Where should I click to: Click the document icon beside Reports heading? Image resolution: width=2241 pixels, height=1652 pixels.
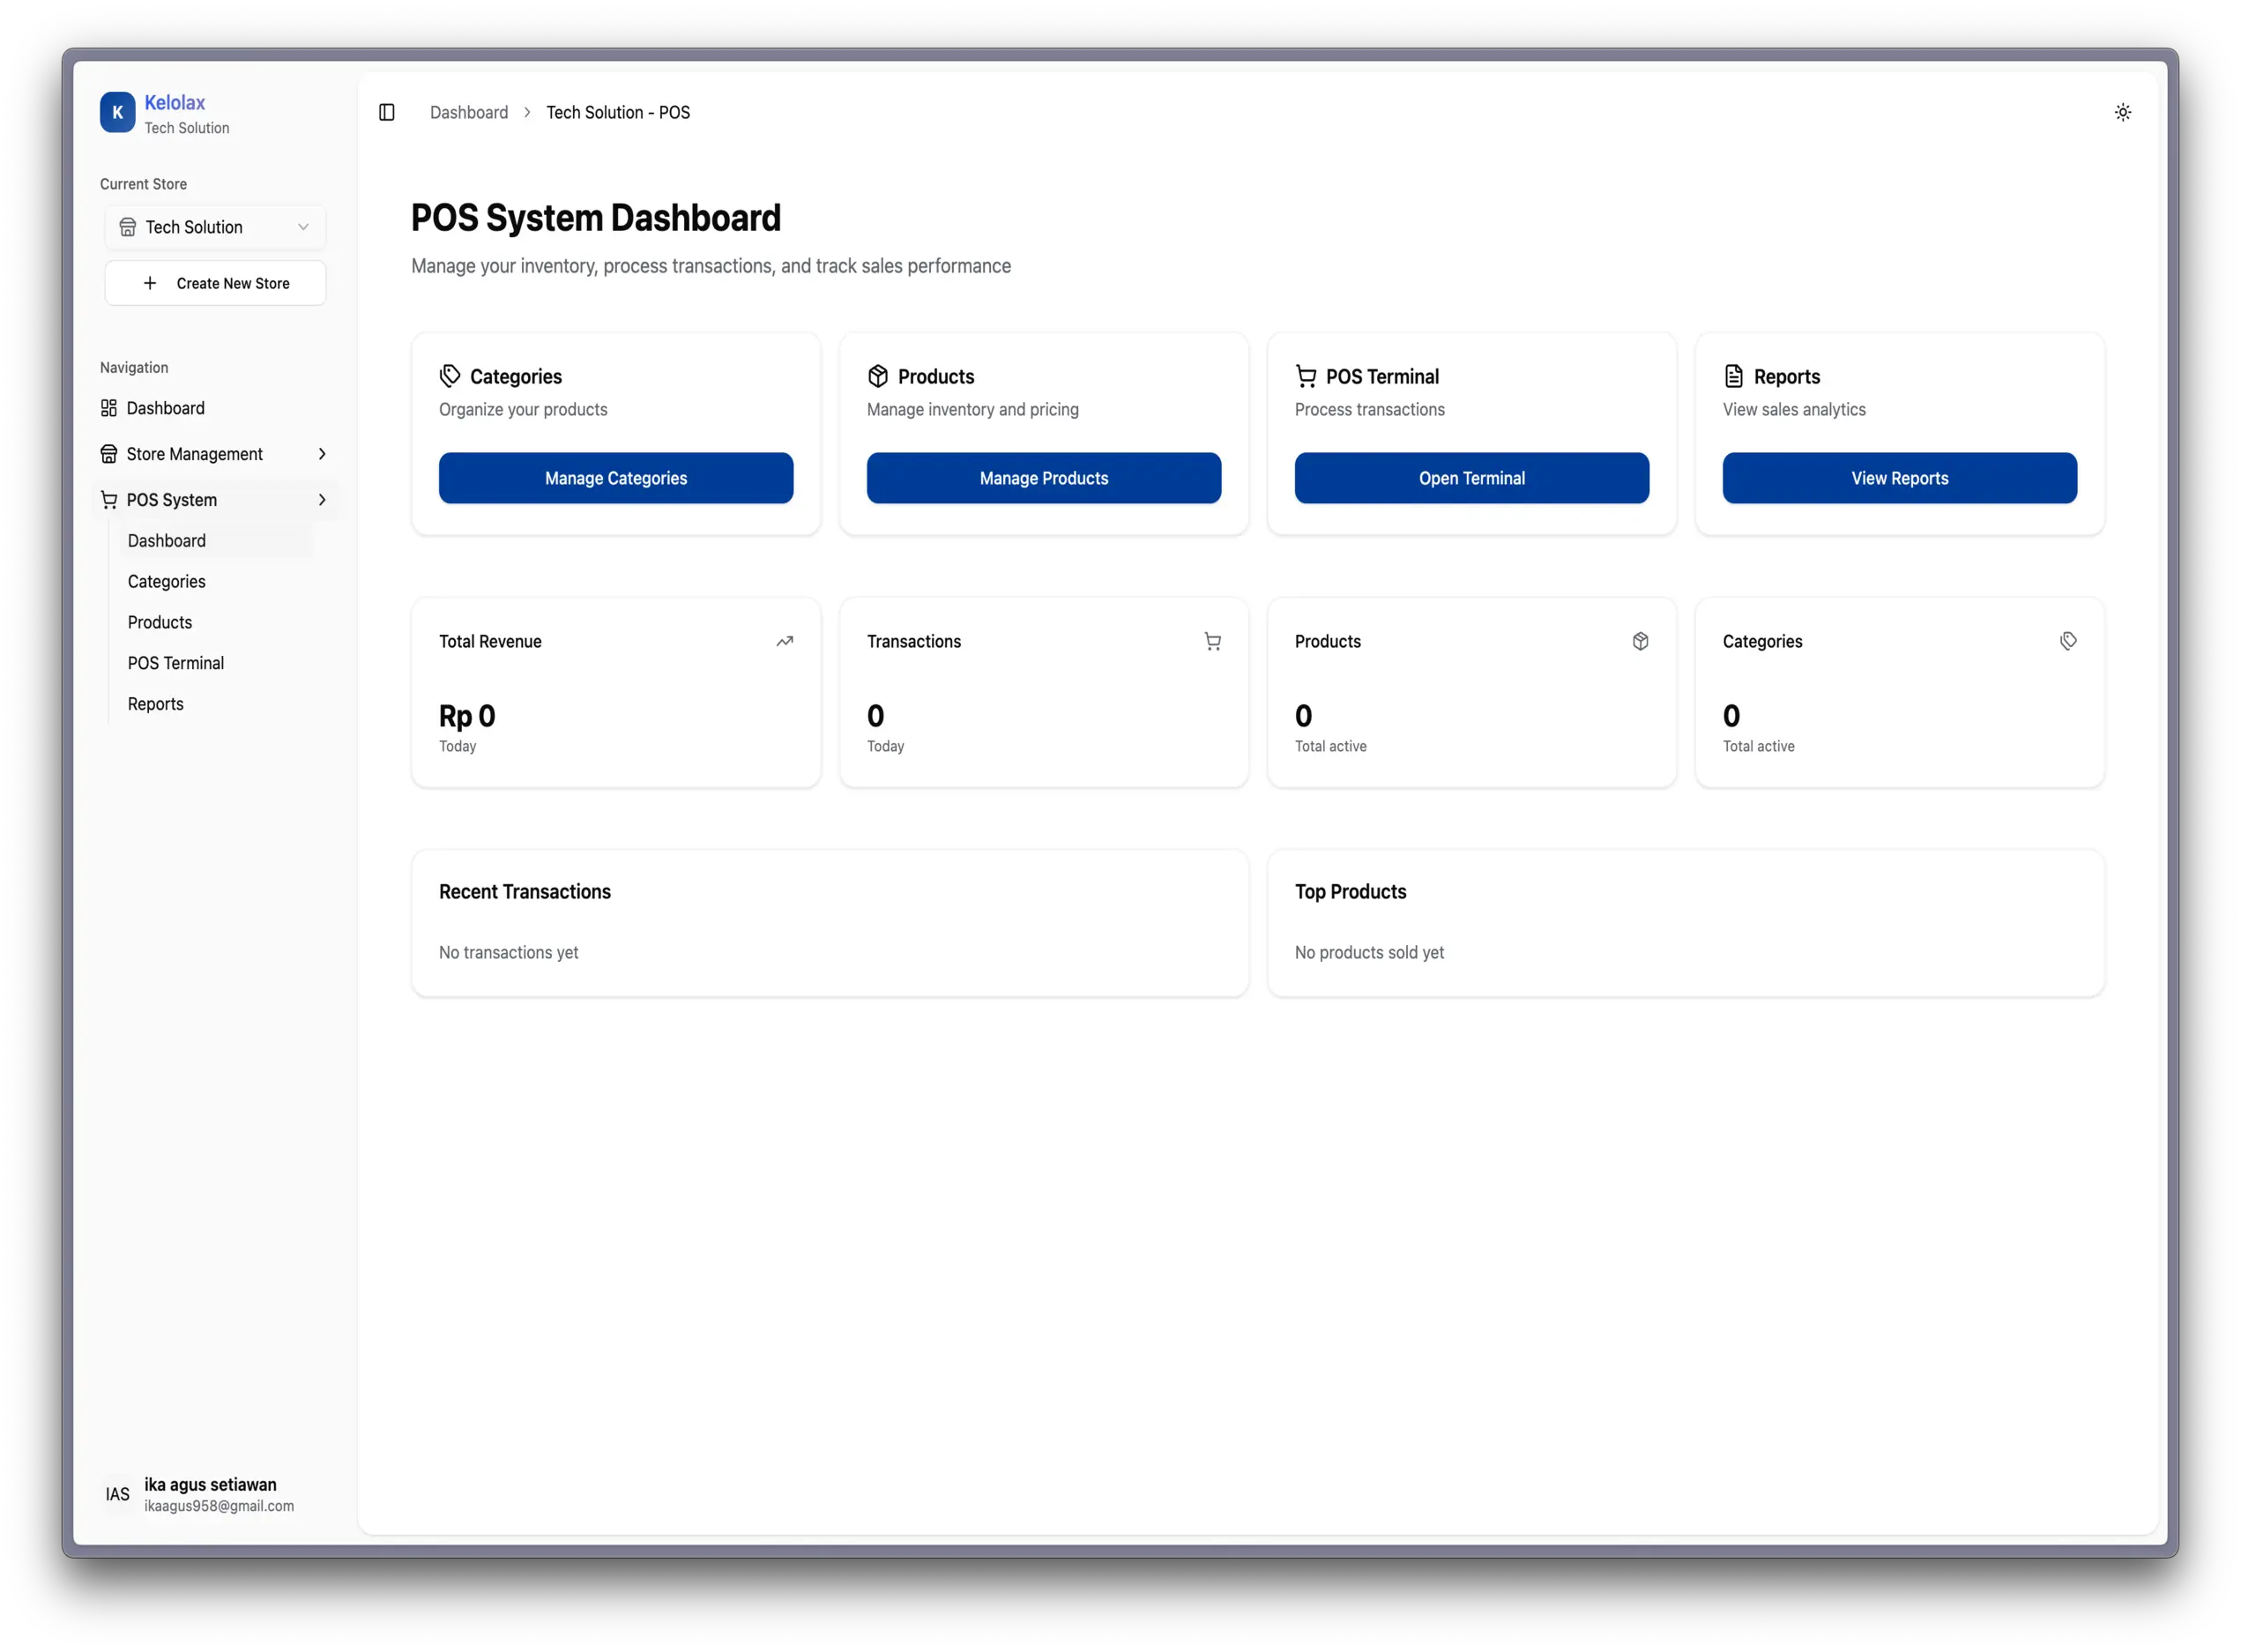click(x=1732, y=375)
